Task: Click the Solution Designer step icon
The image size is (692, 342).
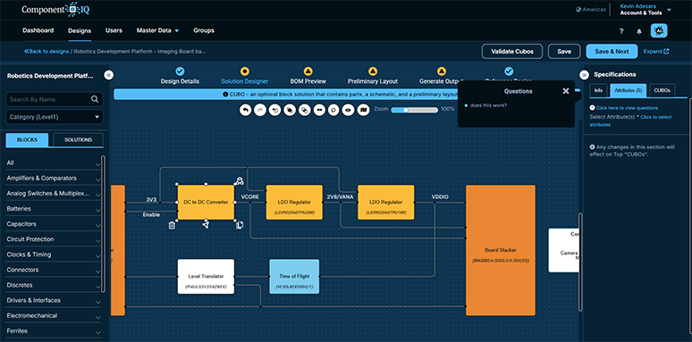Action: tap(244, 71)
